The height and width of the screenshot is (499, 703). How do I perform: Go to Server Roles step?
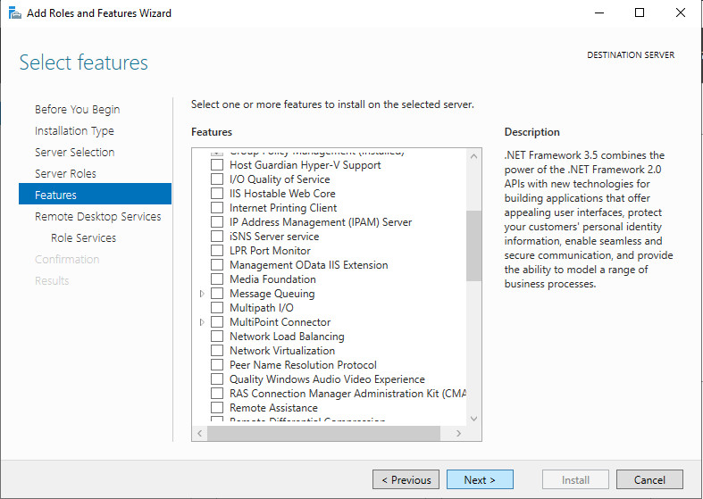(65, 173)
